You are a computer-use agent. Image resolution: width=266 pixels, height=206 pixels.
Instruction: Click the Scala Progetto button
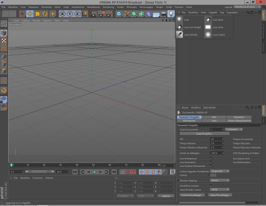204,134
